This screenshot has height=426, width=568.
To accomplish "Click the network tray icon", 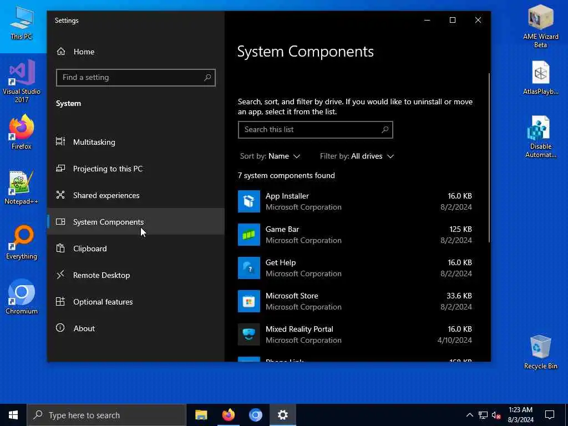I will 483,415.
